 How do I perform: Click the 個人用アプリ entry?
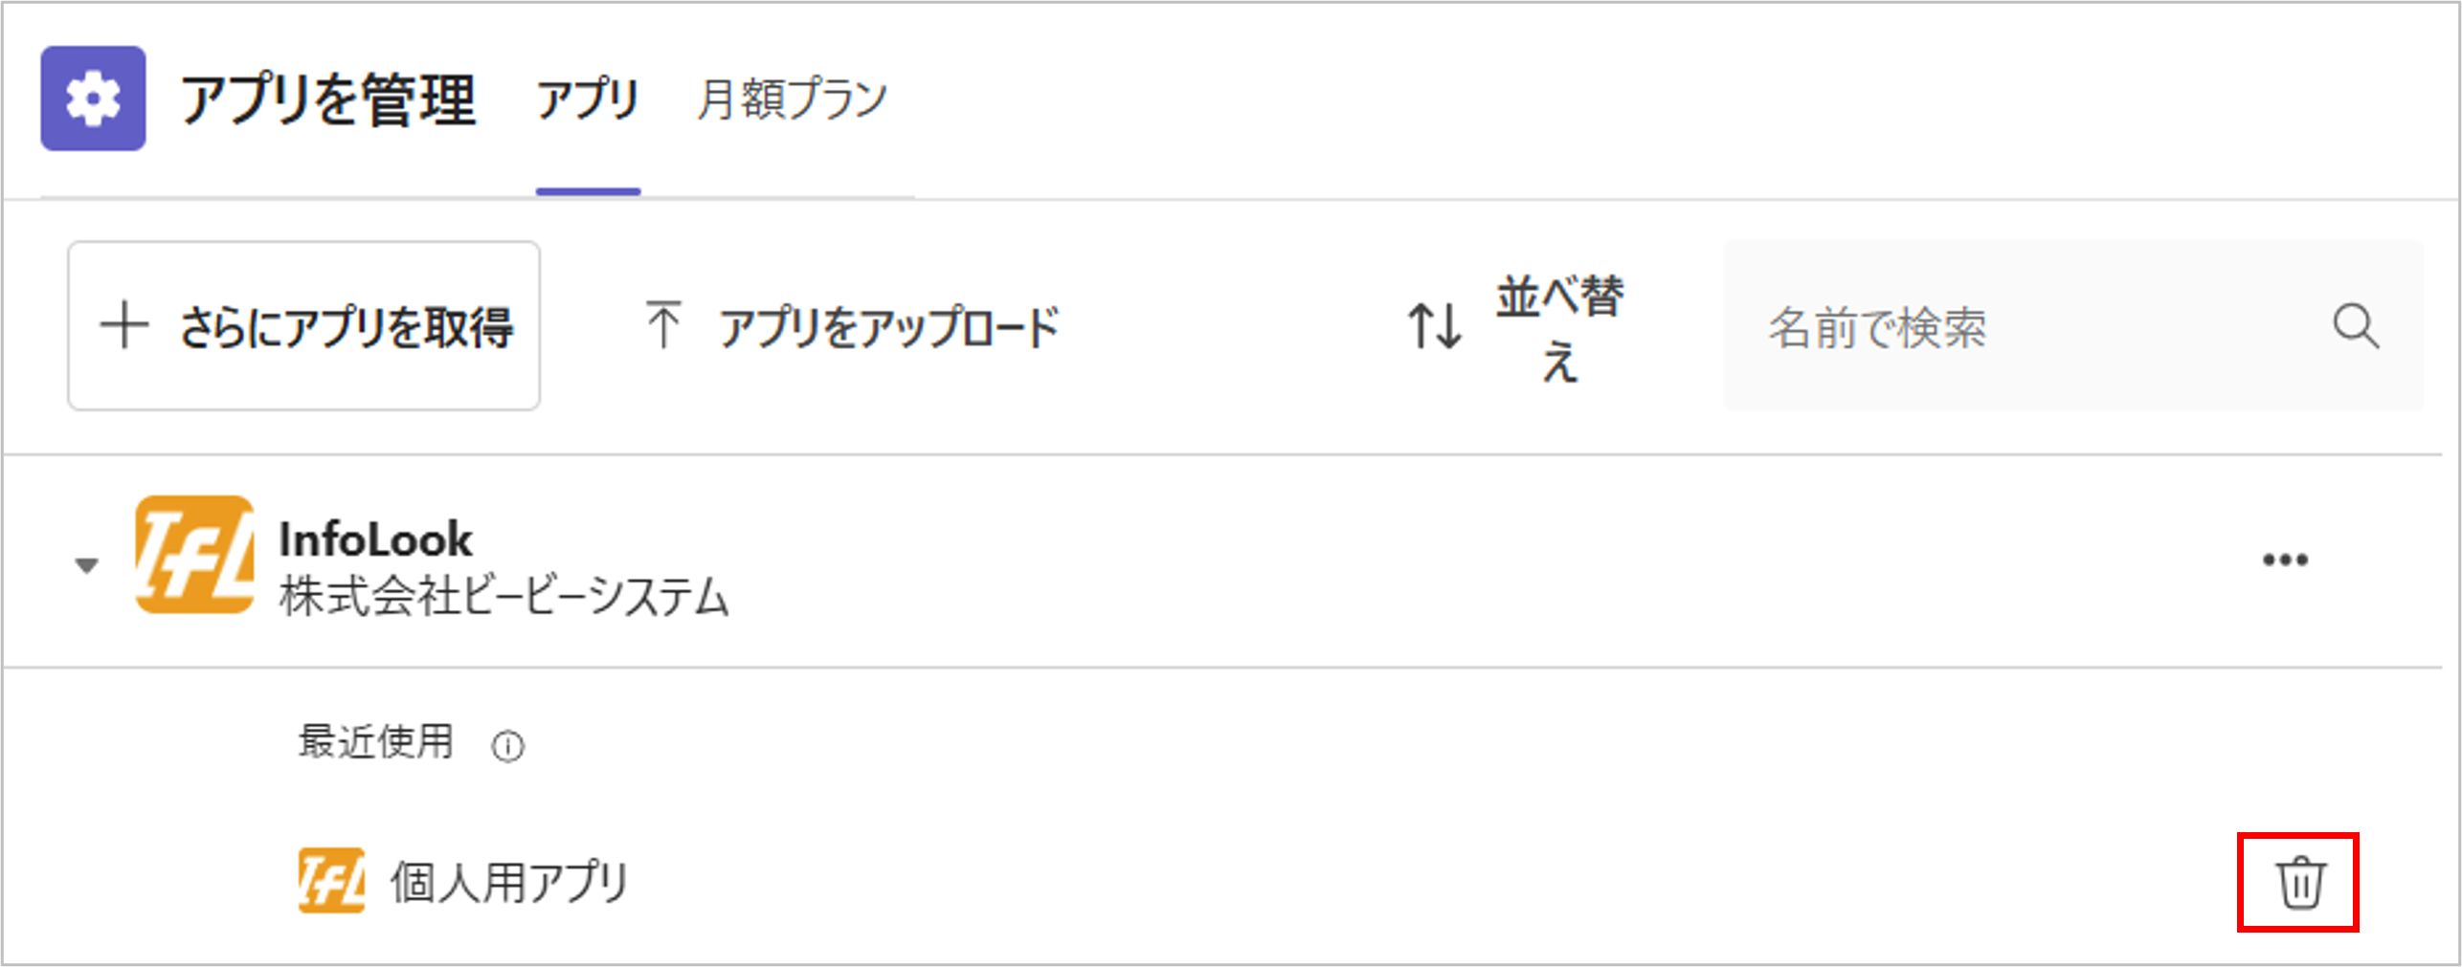pyautogui.click(x=508, y=881)
